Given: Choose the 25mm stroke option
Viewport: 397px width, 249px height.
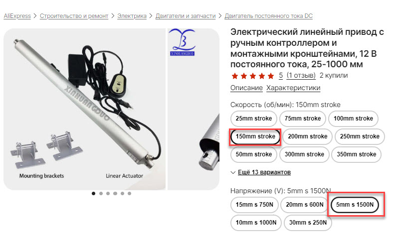Looking at the screenshot, I should tap(254, 119).
